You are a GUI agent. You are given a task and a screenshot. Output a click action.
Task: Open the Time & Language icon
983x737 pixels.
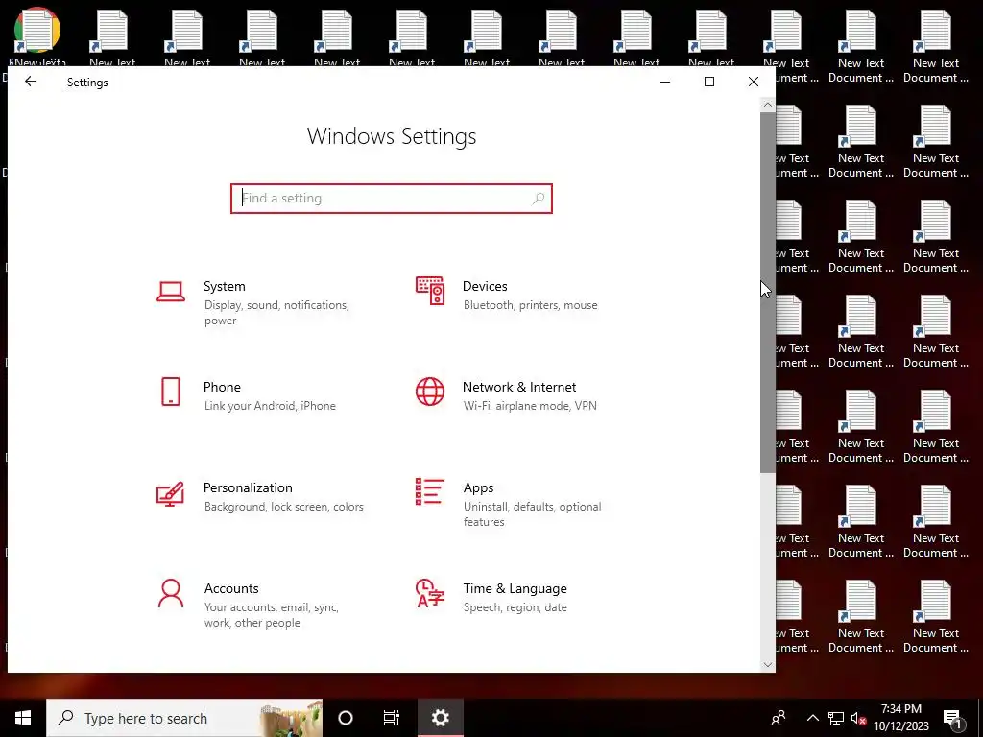(x=430, y=593)
